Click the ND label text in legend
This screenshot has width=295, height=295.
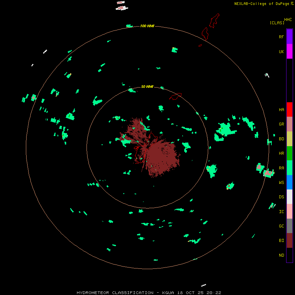pyautogui.click(x=281, y=255)
